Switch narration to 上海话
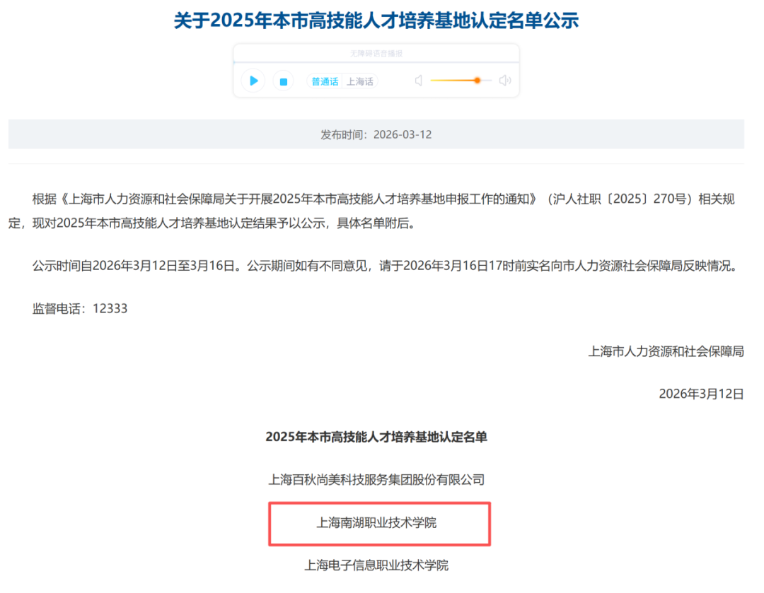The image size is (764, 593). 360,81
